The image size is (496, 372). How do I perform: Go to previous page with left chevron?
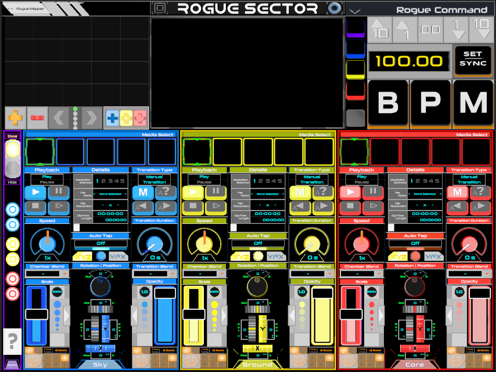(x=59, y=118)
